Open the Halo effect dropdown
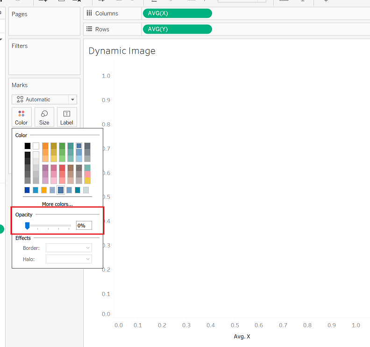Screen dimensions: 370x347 [69, 259]
